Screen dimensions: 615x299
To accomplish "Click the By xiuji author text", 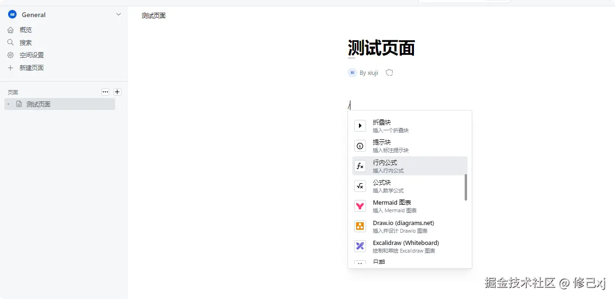I will tap(369, 73).
